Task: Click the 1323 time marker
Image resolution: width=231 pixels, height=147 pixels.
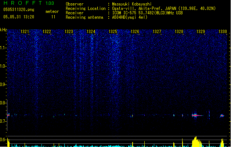Action: point(69,32)
